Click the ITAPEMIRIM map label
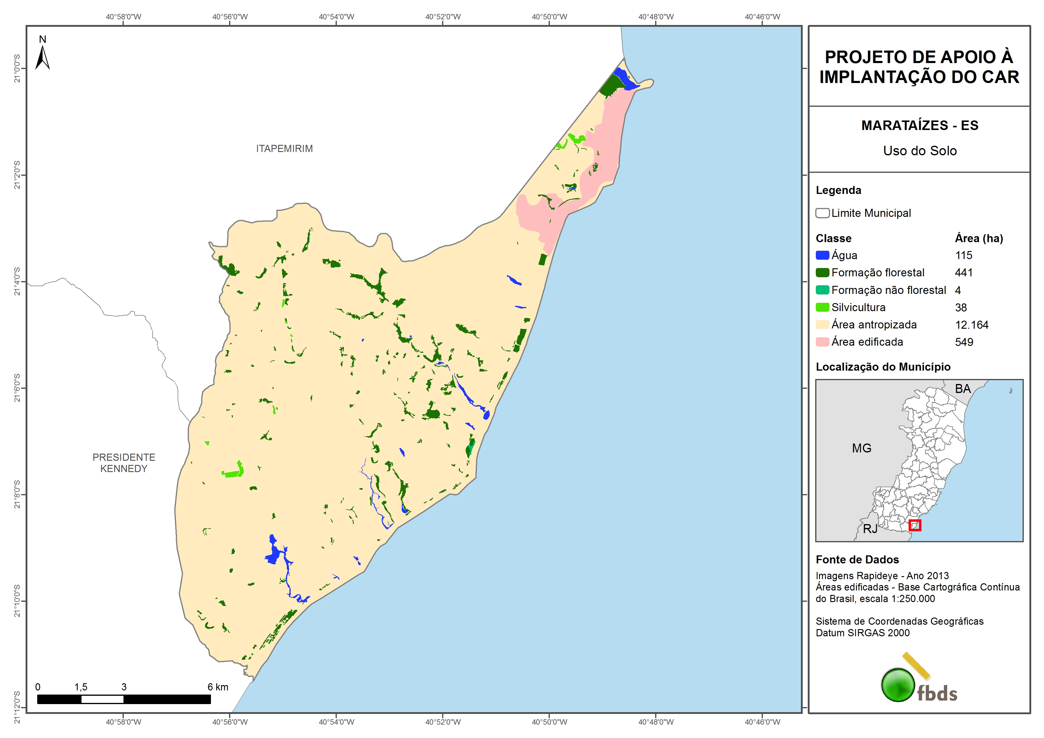 click(284, 149)
